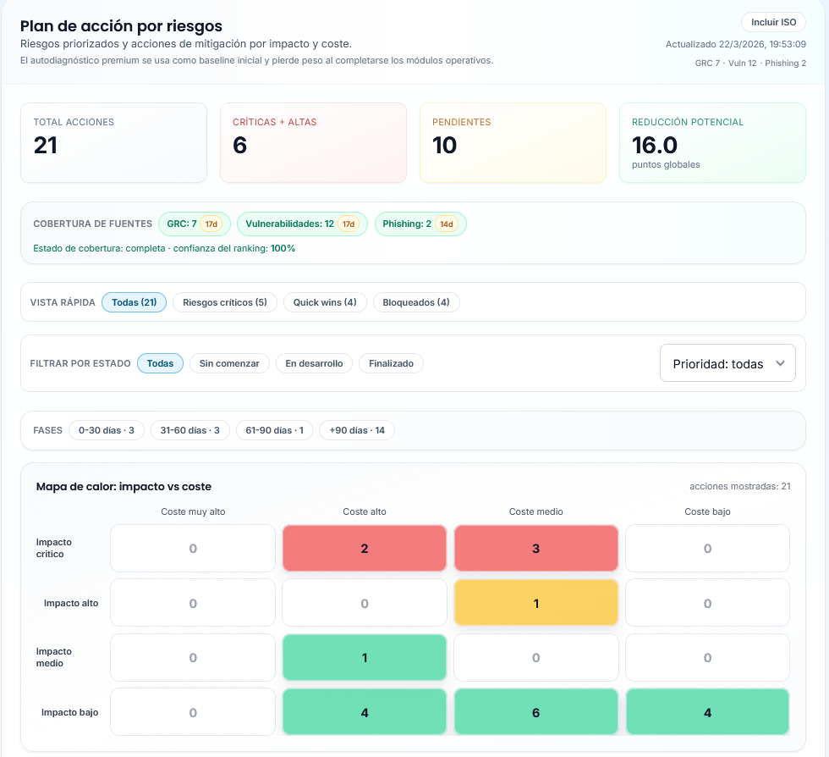Toggle the Incluir ISO button
This screenshot has width=829, height=757.
click(x=773, y=22)
